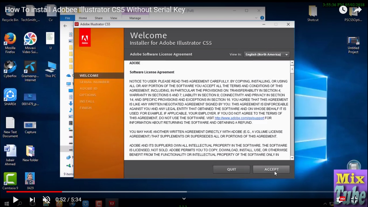Open the adobe.com/go/support link
The width and height of the screenshot is (368, 207).
pyautogui.click(x=239, y=118)
